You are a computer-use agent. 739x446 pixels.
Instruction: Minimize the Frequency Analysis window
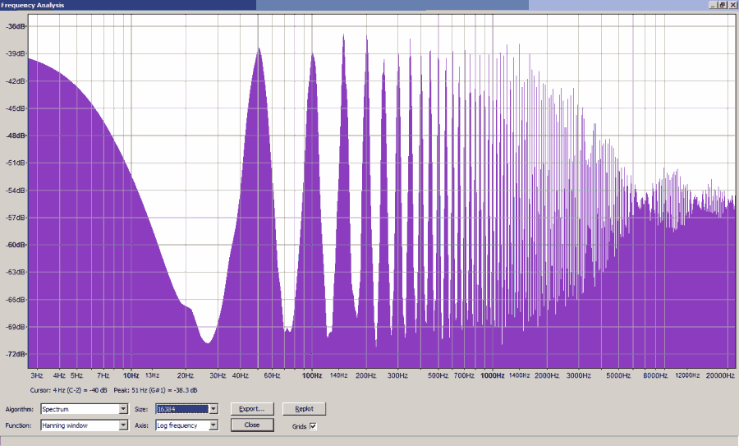[713, 5]
